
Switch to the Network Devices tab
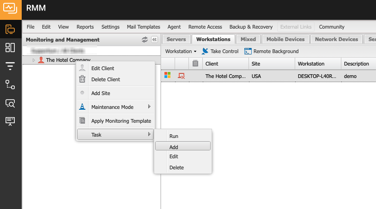pos(336,39)
